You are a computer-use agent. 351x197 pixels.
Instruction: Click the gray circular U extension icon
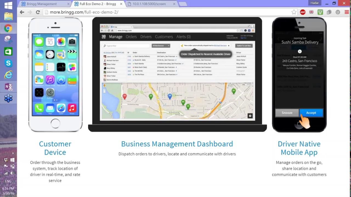pos(338,12)
